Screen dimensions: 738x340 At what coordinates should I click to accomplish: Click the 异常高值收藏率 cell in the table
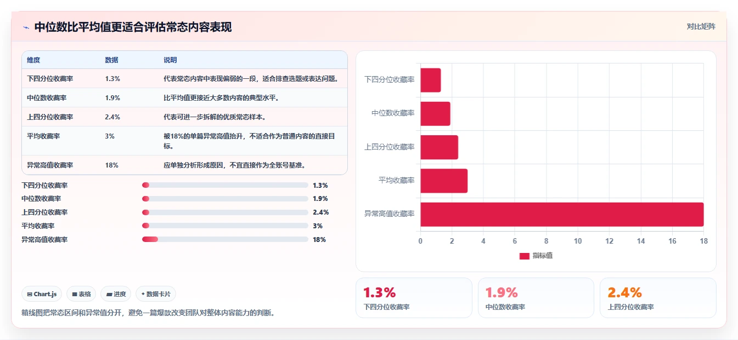(x=50, y=165)
